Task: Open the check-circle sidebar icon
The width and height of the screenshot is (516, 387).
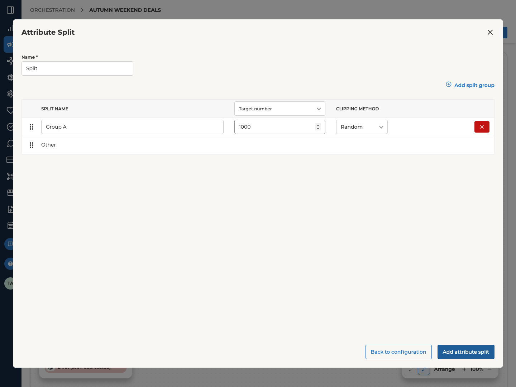Action: (x=10, y=127)
